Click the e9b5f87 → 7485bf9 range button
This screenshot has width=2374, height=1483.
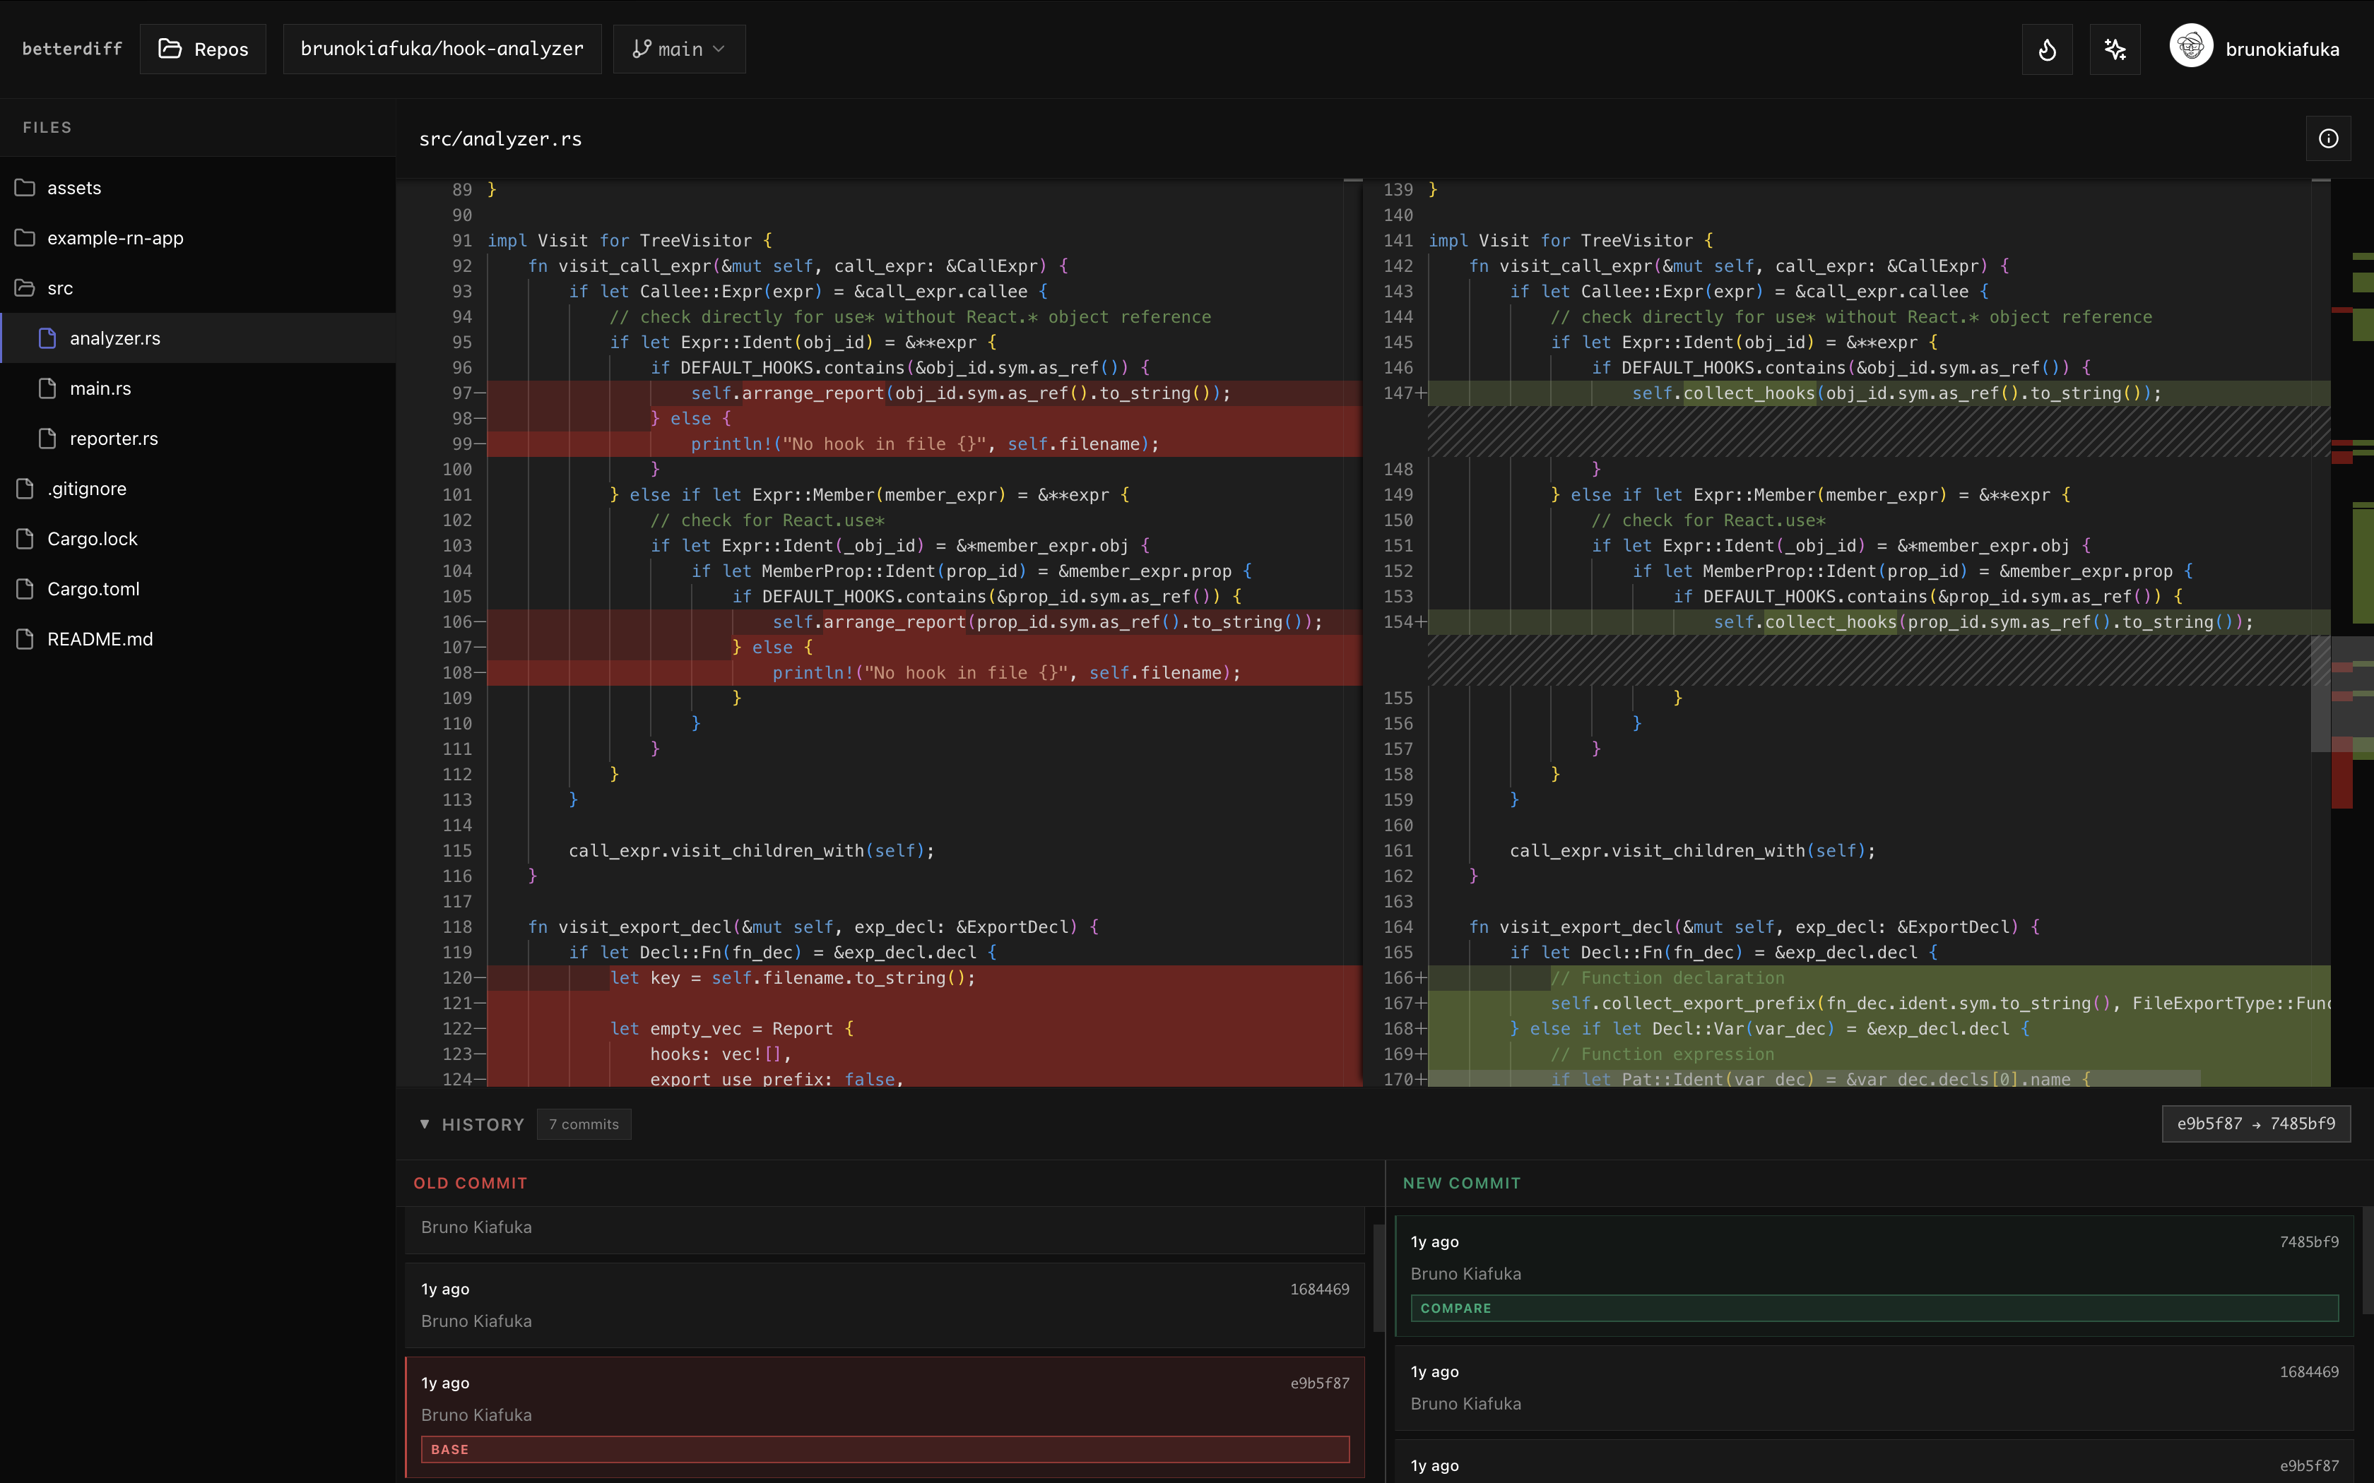tap(2255, 1124)
